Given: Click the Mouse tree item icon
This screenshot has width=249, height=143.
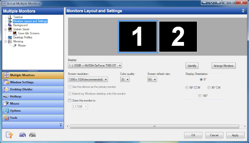Looking at the screenshot, I should click(15, 46).
